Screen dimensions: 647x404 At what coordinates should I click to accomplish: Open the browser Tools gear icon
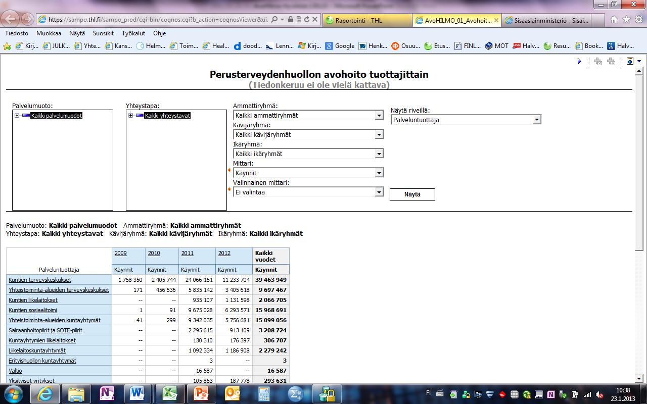point(638,20)
